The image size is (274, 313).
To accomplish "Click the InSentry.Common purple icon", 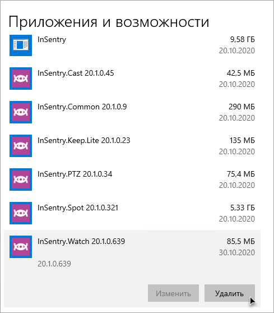I will point(21,112).
